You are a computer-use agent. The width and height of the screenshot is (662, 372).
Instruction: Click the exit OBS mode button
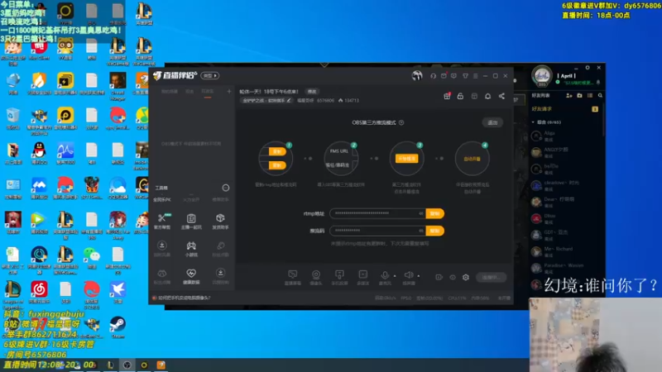[492, 122]
